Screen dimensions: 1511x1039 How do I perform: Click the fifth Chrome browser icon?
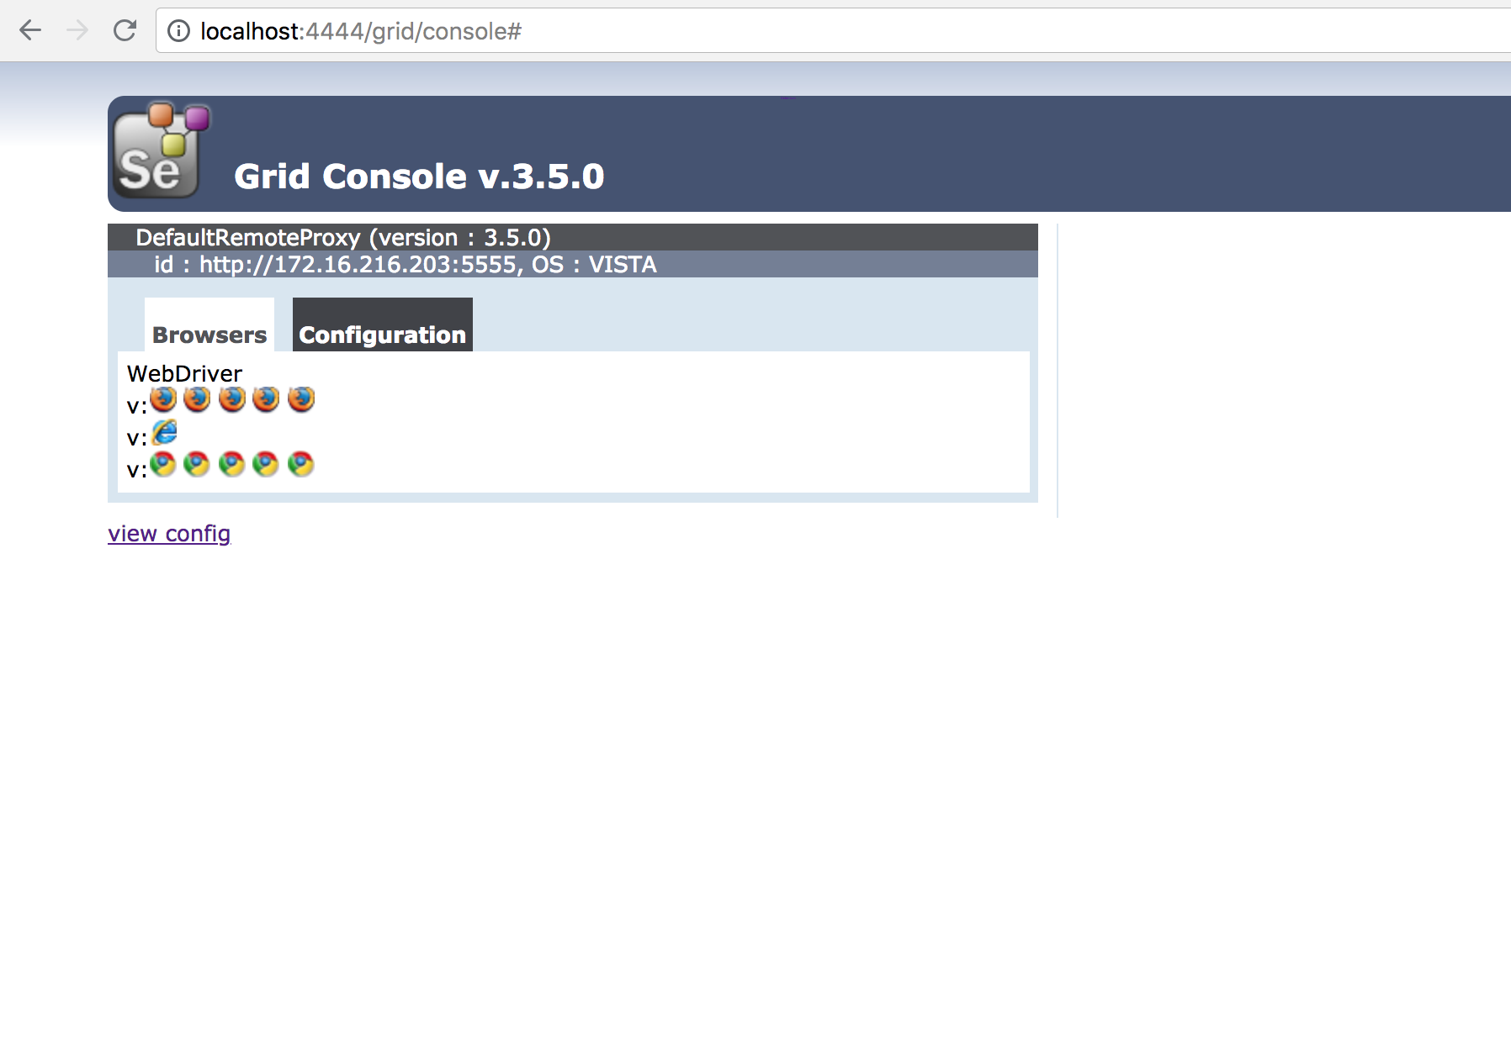click(301, 464)
